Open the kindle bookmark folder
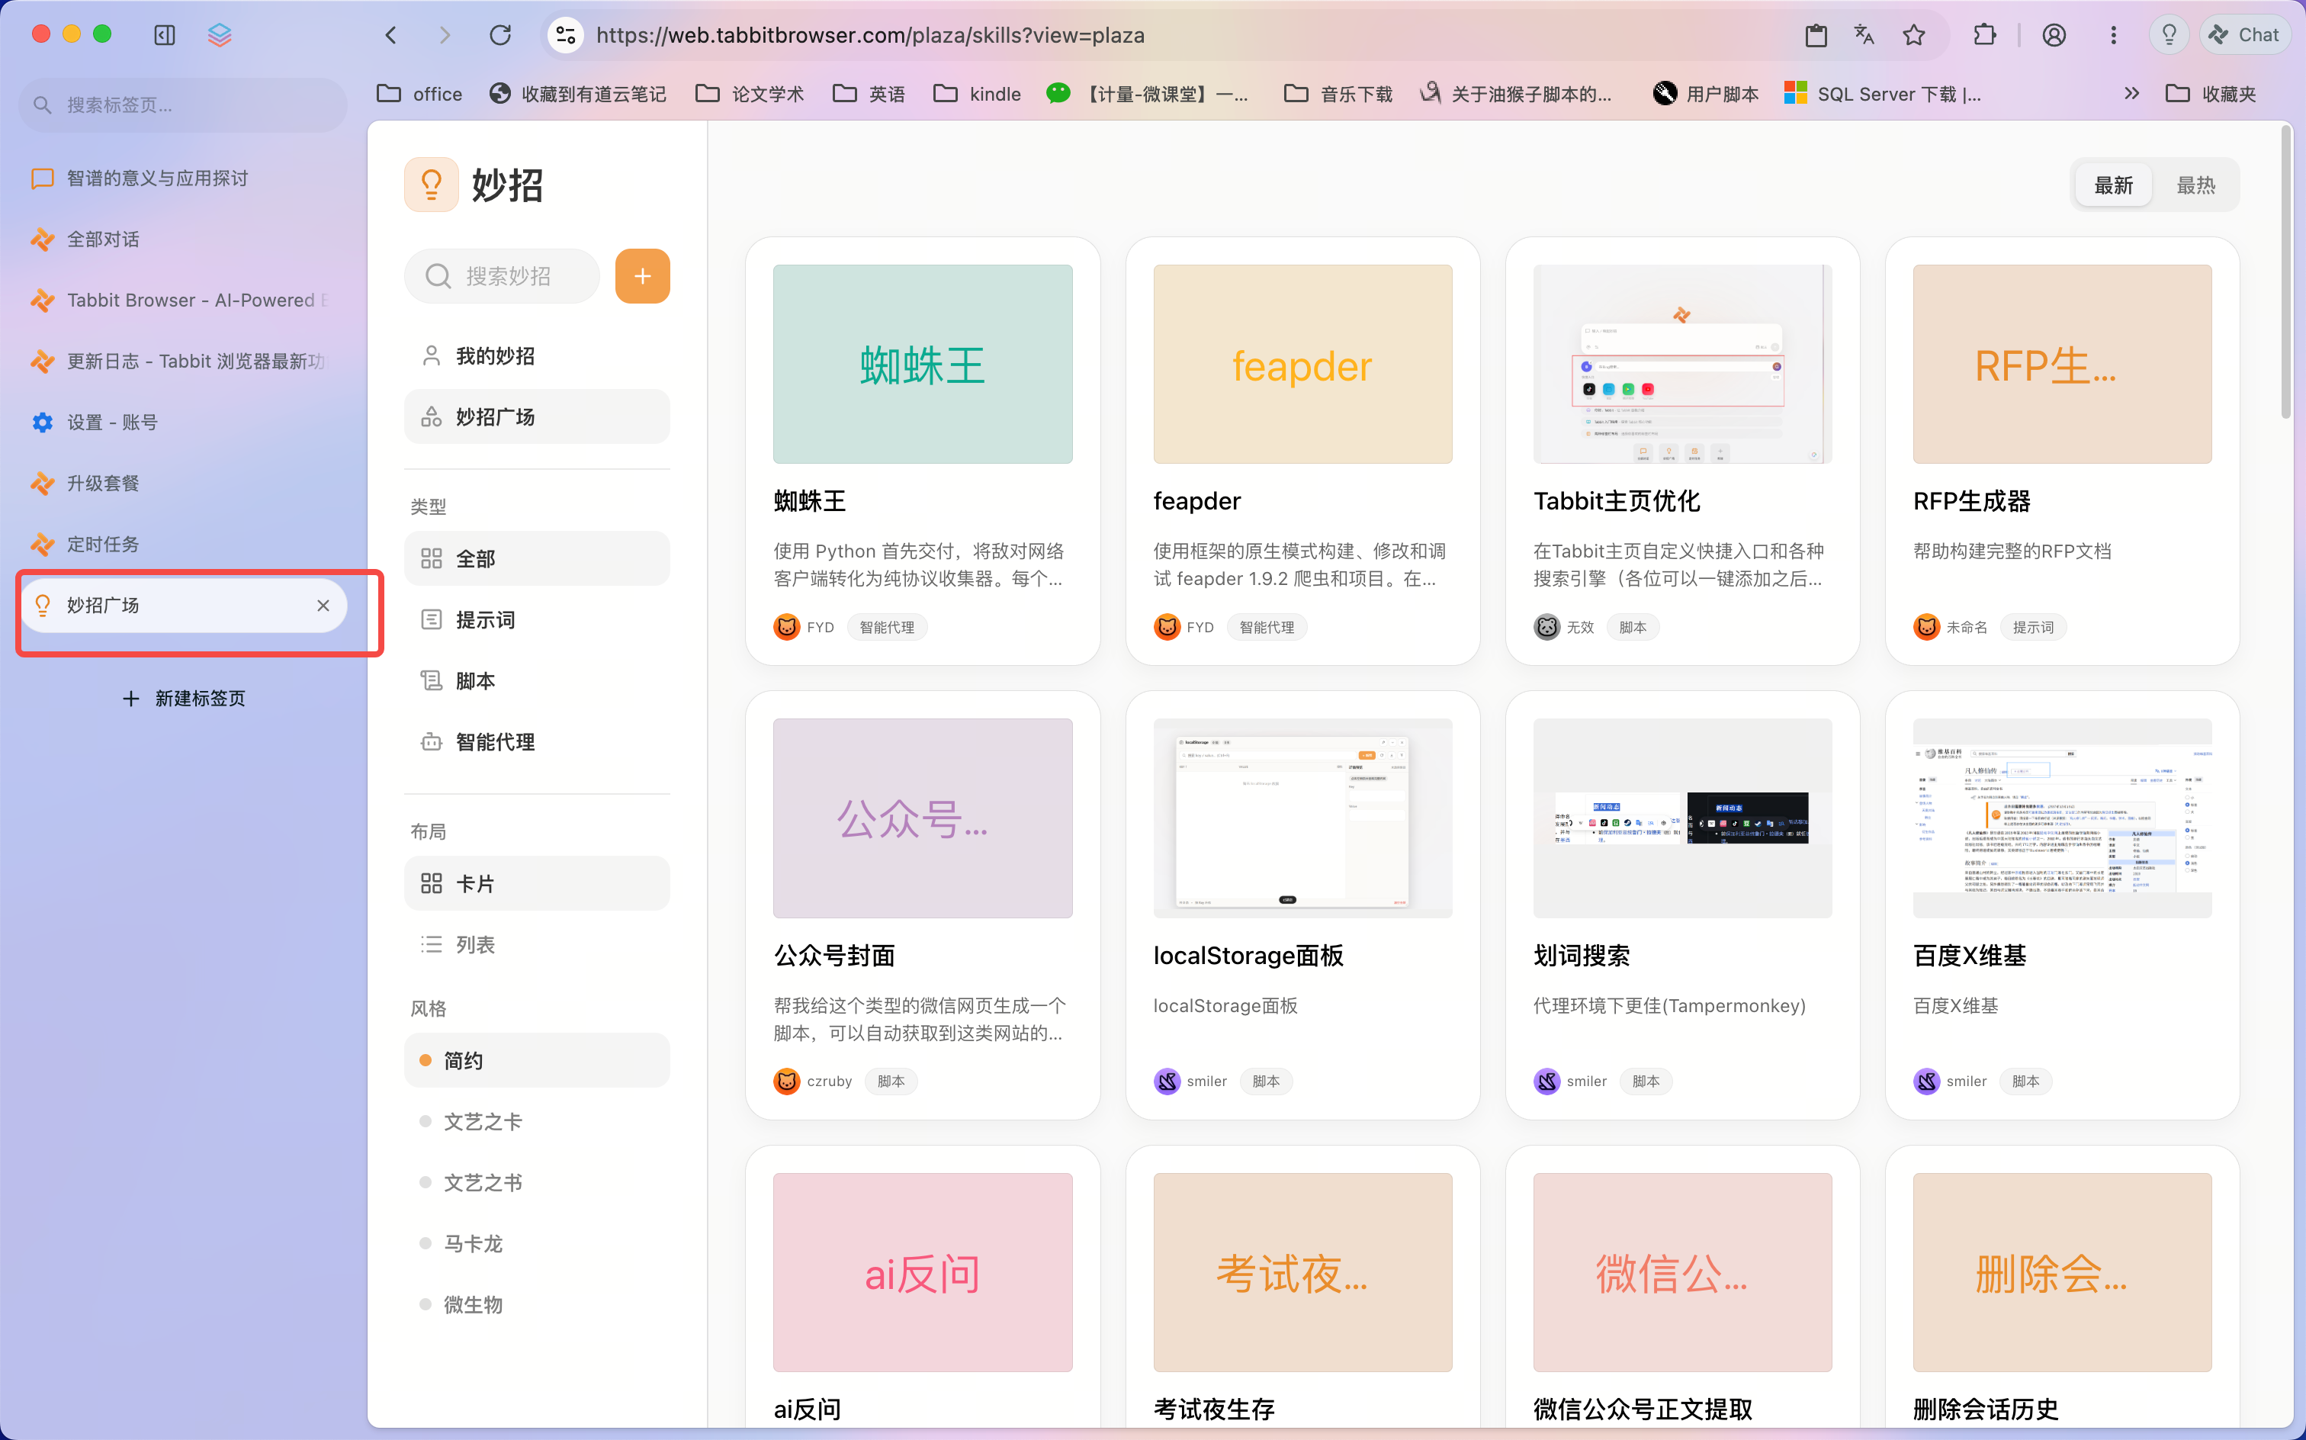The height and width of the screenshot is (1440, 2306). tap(977, 93)
